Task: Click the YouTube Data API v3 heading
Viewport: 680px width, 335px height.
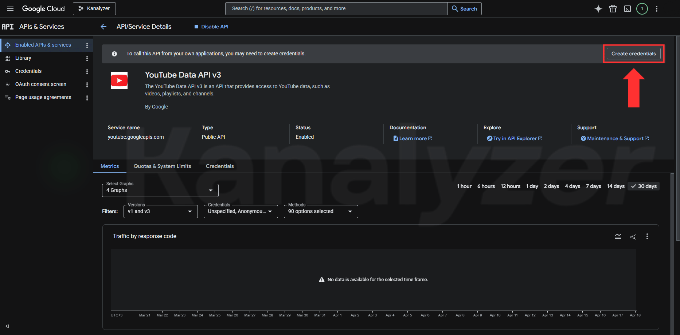Action: [183, 75]
